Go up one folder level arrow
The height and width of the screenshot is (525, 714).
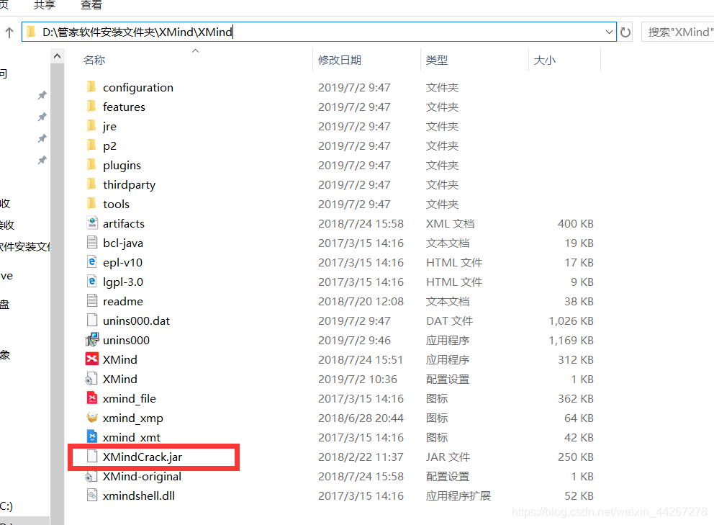coord(9,32)
